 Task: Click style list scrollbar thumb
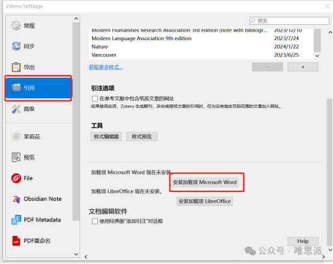point(317,40)
